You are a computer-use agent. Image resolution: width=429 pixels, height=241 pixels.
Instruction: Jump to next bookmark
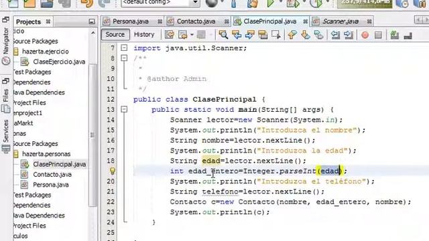point(306,35)
